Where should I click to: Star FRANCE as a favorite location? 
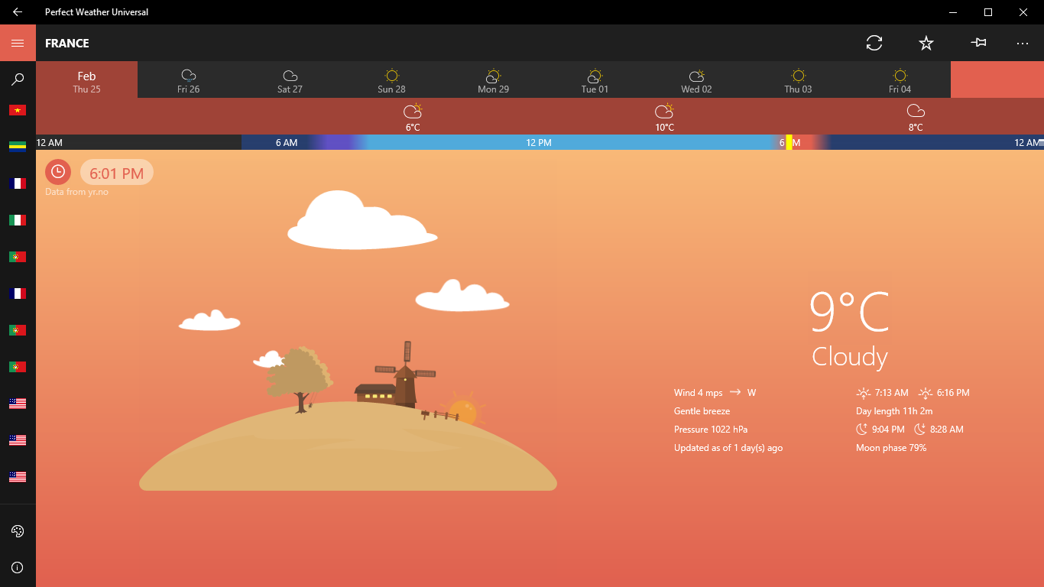926,44
